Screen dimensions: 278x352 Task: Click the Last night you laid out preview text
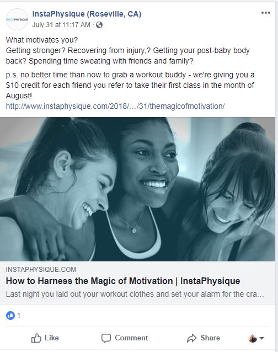tap(135, 294)
